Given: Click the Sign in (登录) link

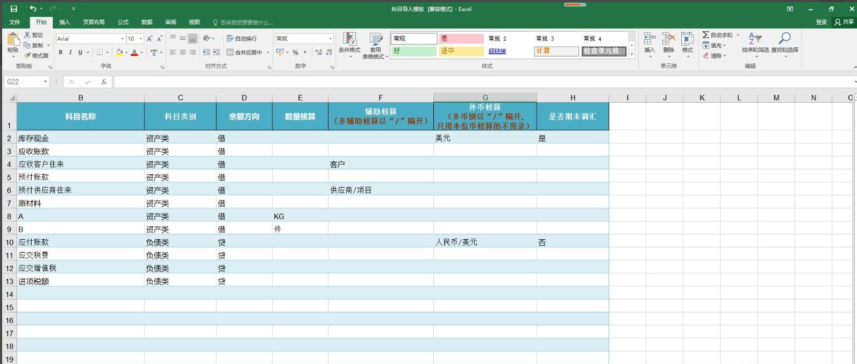Looking at the screenshot, I should click(821, 22).
